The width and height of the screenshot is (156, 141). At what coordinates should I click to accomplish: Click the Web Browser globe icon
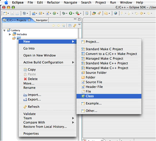point(115,13)
